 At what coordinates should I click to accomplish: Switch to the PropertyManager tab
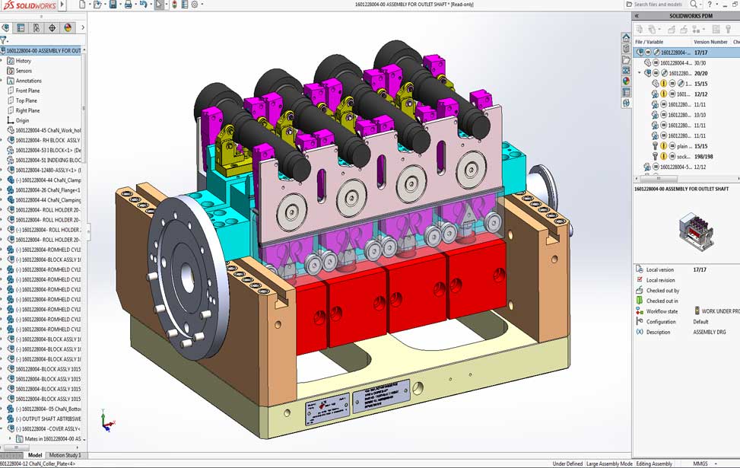point(21,28)
